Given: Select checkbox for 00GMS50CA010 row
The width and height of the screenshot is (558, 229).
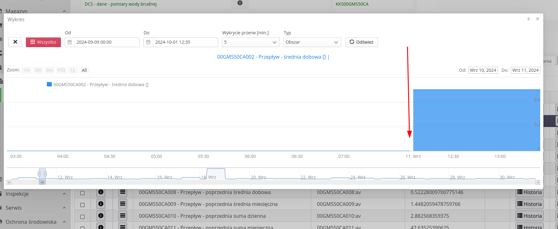Looking at the screenshot, I should [82, 217].
